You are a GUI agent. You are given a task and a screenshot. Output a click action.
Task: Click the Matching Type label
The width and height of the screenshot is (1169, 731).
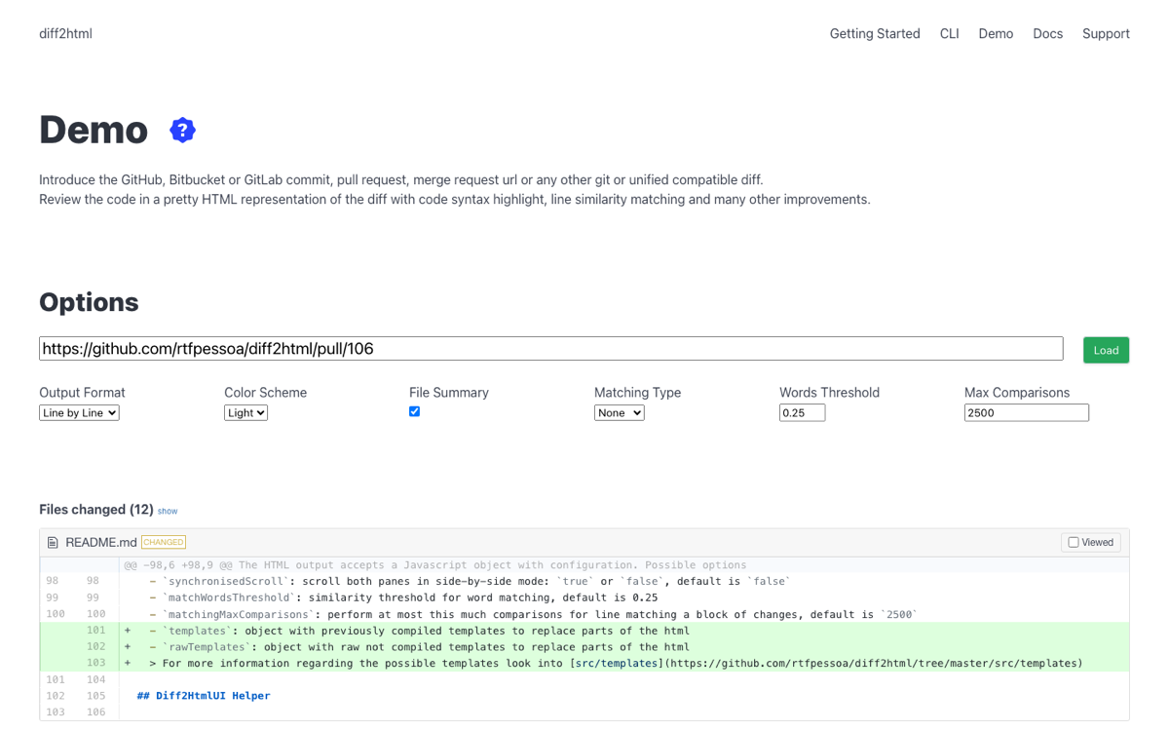pyautogui.click(x=637, y=393)
